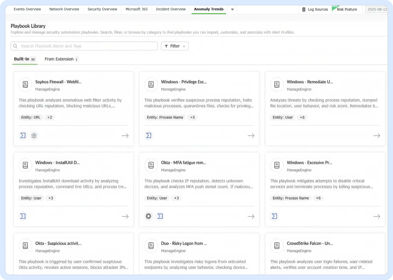Image resolution: width=393 pixels, height=280 pixels.
Task: Switch to Security Overview tab
Action: tap(102, 9)
